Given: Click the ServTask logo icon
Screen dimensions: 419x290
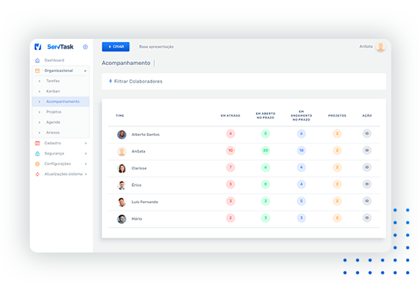Looking at the screenshot, I should tap(38, 47).
